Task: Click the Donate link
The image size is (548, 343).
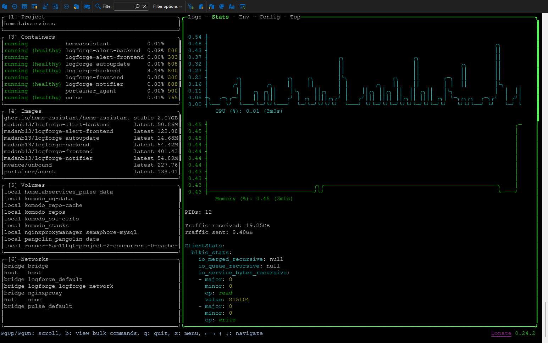Action: tap(501, 333)
